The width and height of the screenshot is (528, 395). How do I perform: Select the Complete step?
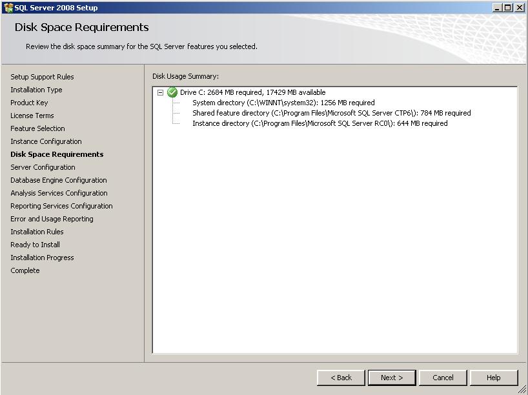(25, 270)
